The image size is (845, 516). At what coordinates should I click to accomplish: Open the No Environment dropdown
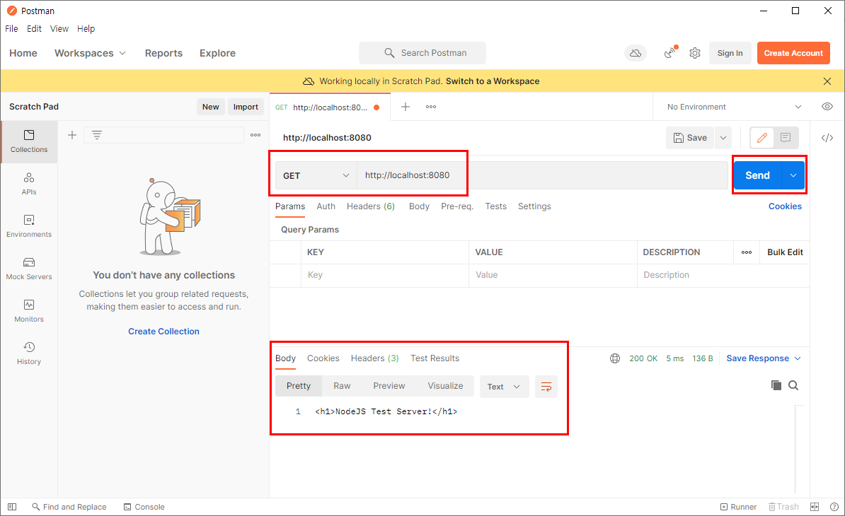[x=734, y=107]
